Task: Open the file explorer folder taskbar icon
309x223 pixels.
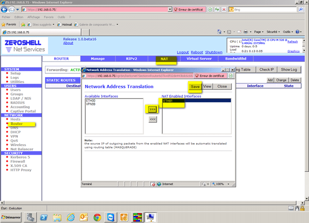Action: coord(57,217)
